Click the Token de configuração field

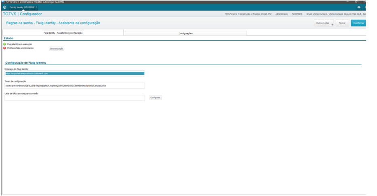pos(75,86)
